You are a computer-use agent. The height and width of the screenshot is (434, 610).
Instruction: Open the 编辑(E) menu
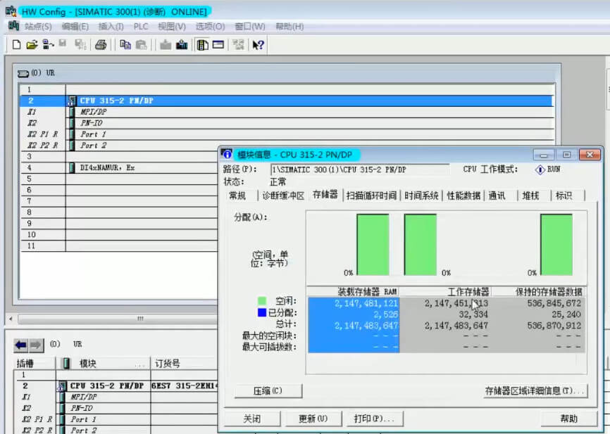(x=75, y=27)
